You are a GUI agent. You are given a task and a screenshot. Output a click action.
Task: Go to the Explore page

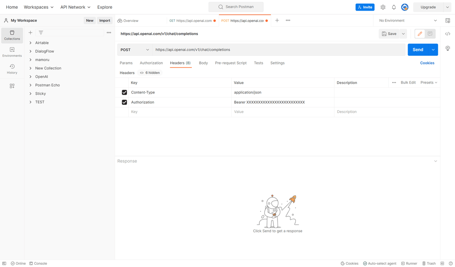click(x=105, y=7)
